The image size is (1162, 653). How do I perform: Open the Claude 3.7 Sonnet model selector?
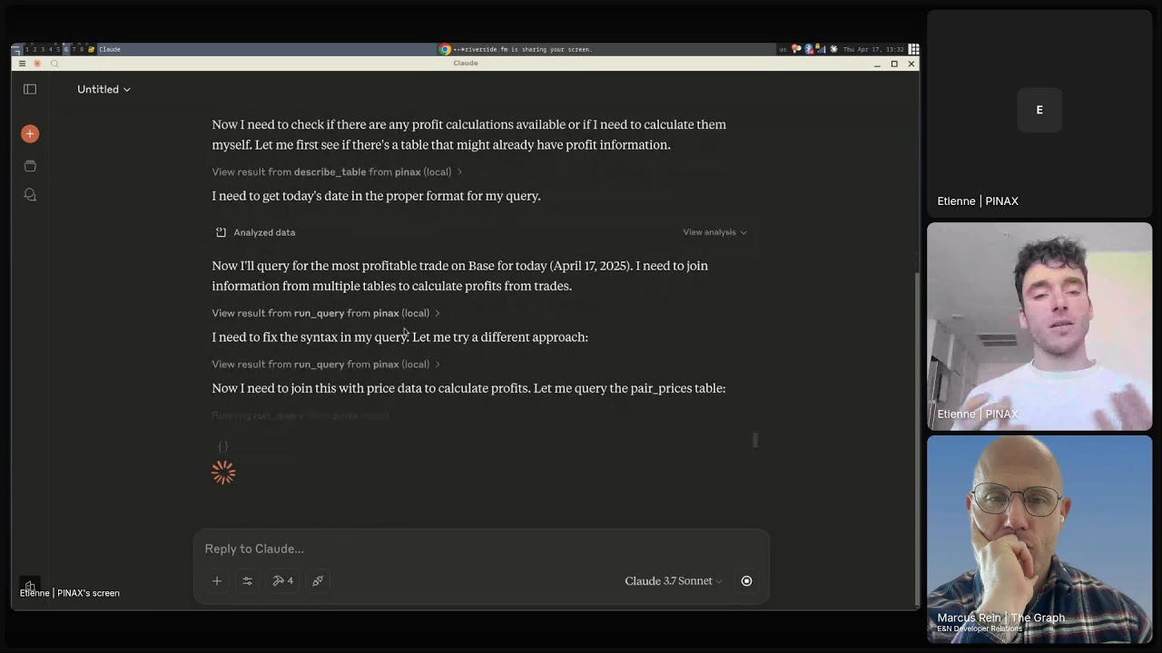tap(674, 580)
